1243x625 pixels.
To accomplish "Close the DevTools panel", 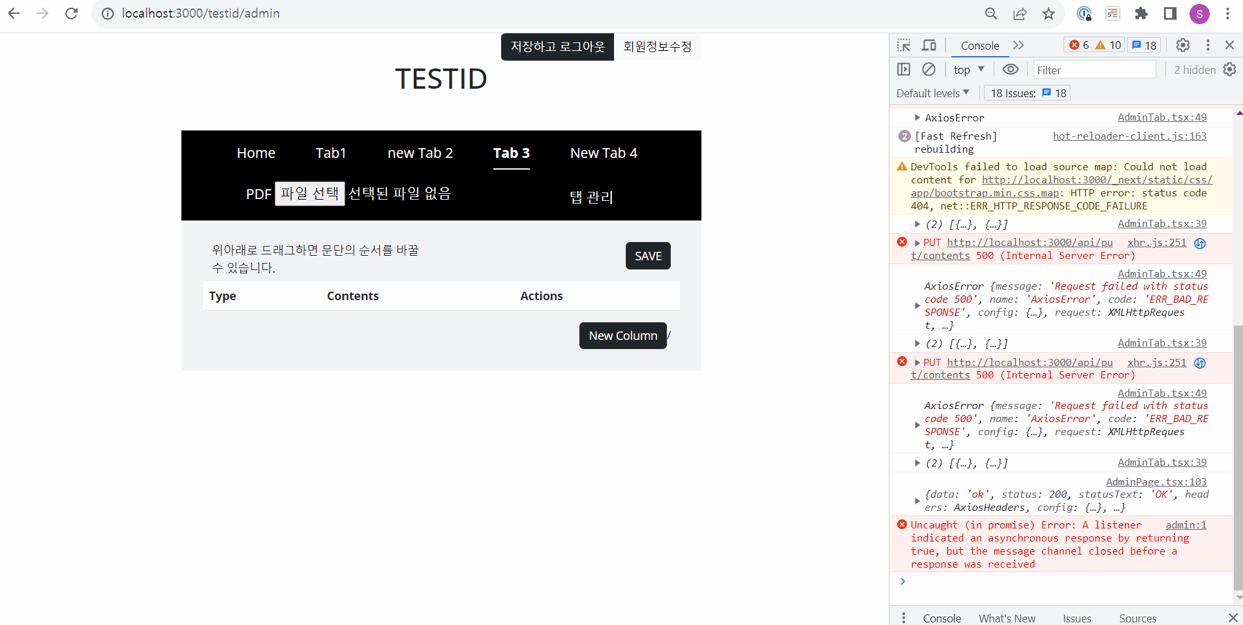I will 1229,45.
